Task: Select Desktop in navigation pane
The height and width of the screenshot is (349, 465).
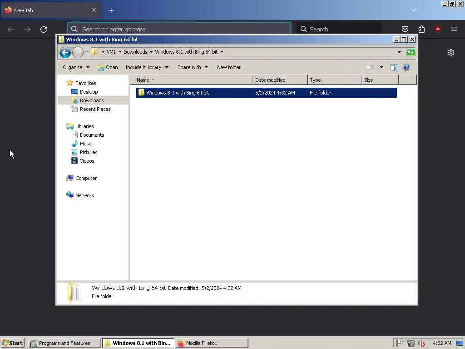Action: tap(89, 92)
